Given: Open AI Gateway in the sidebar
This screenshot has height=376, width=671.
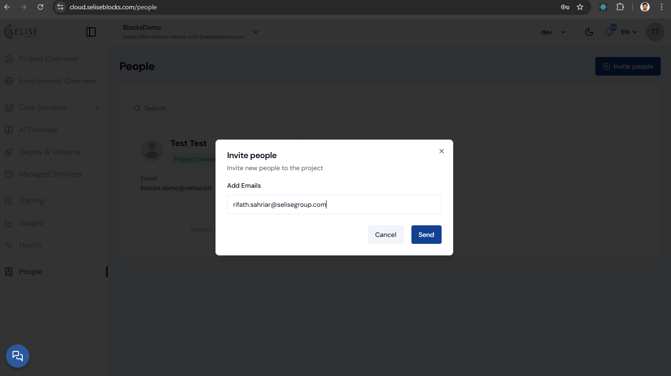Looking at the screenshot, I should click(x=38, y=130).
